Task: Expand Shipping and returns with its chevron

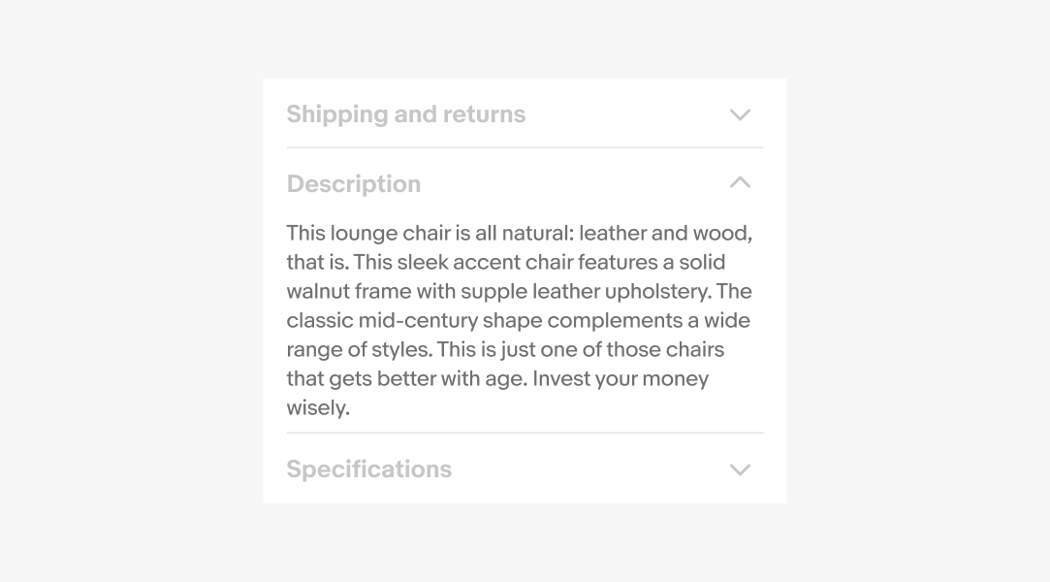Action: point(740,114)
